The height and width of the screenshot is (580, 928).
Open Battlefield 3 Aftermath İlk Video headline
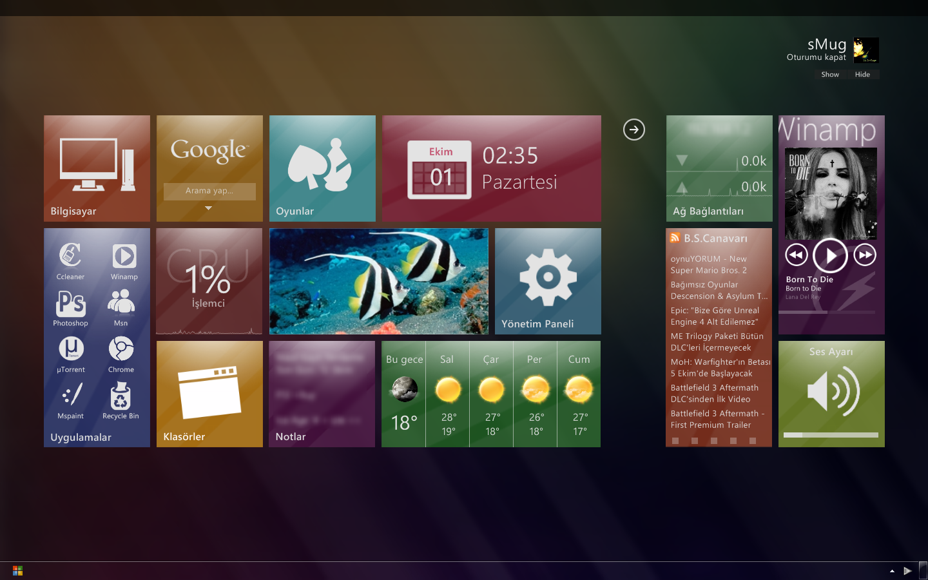714,394
